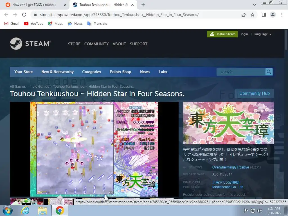
Task: Open the Community Hub button
Action: click(254, 93)
